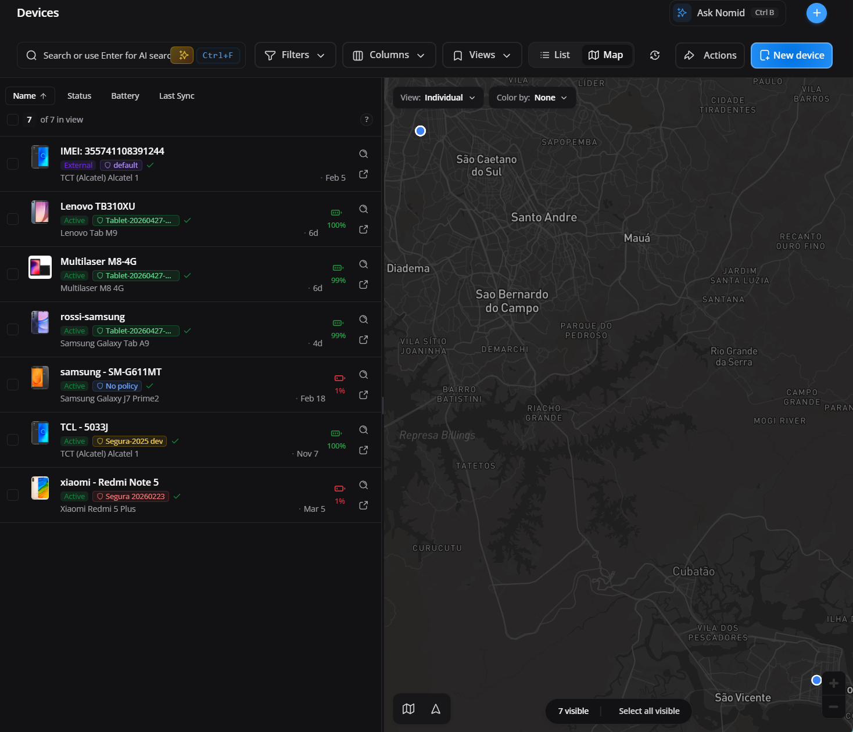Switch to List view
Viewport: 853px width, 732px height.
pyautogui.click(x=555, y=55)
